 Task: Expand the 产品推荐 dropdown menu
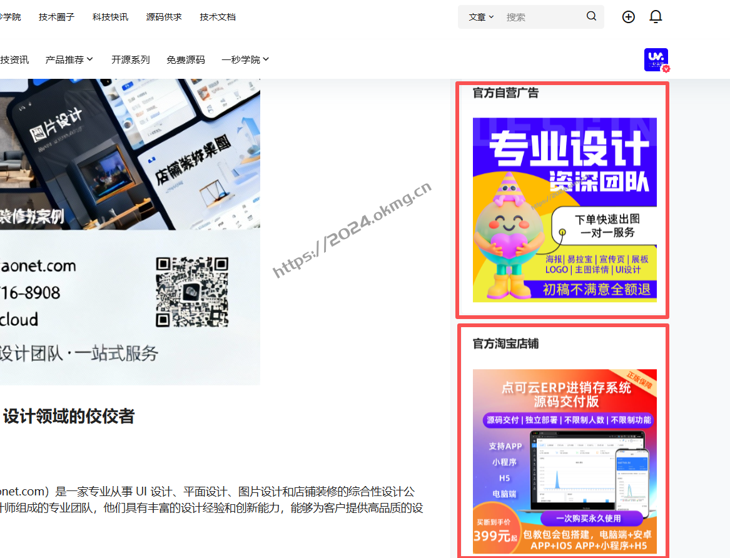click(69, 59)
